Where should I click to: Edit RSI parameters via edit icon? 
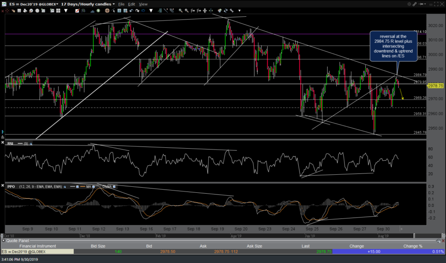[x=31, y=144]
